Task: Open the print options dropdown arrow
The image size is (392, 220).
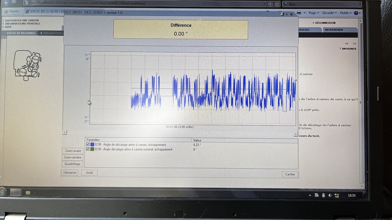Action: pos(305,13)
